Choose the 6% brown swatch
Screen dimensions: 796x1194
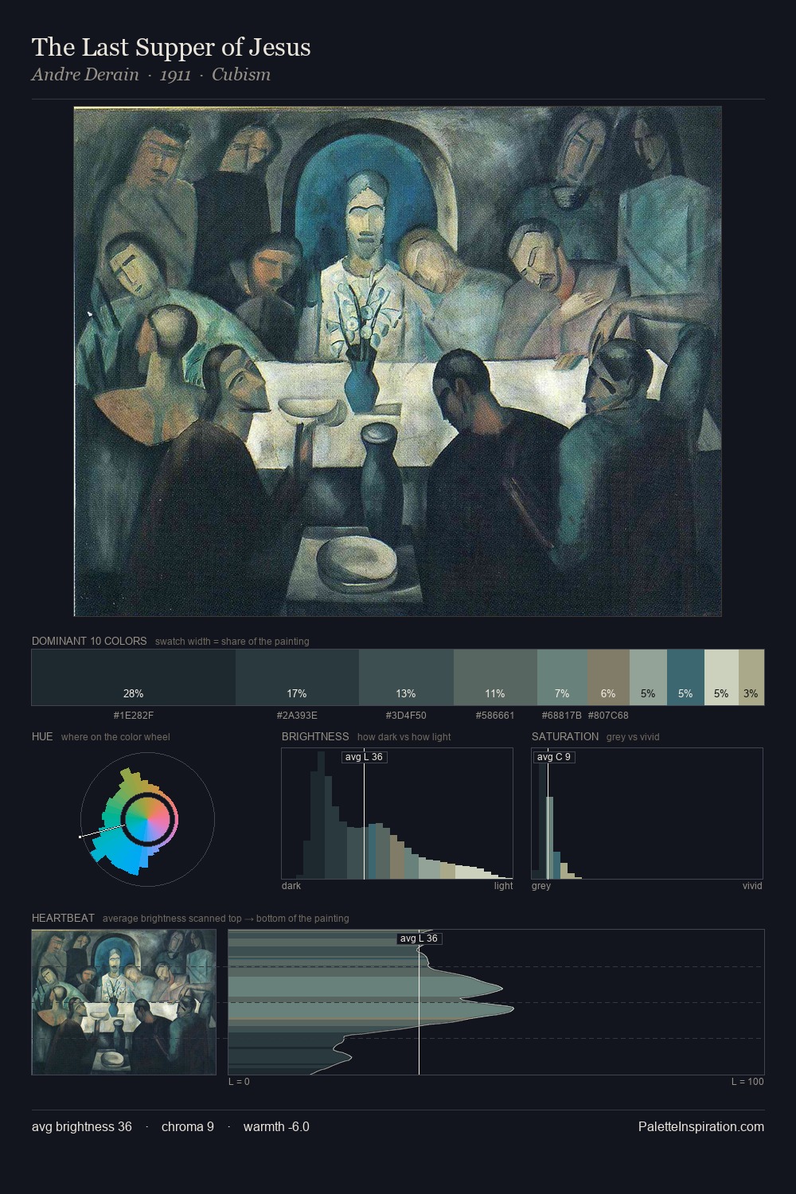pos(609,677)
